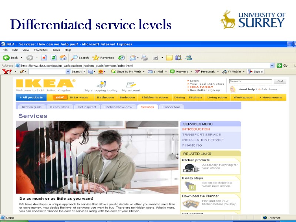Click the All products button
Screen dimensions: 296x222
[x=31, y=97]
